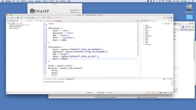The width and height of the screenshot is (196, 110).
Task: Open the Debug dropdown arrow
Action: coord(28,18)
